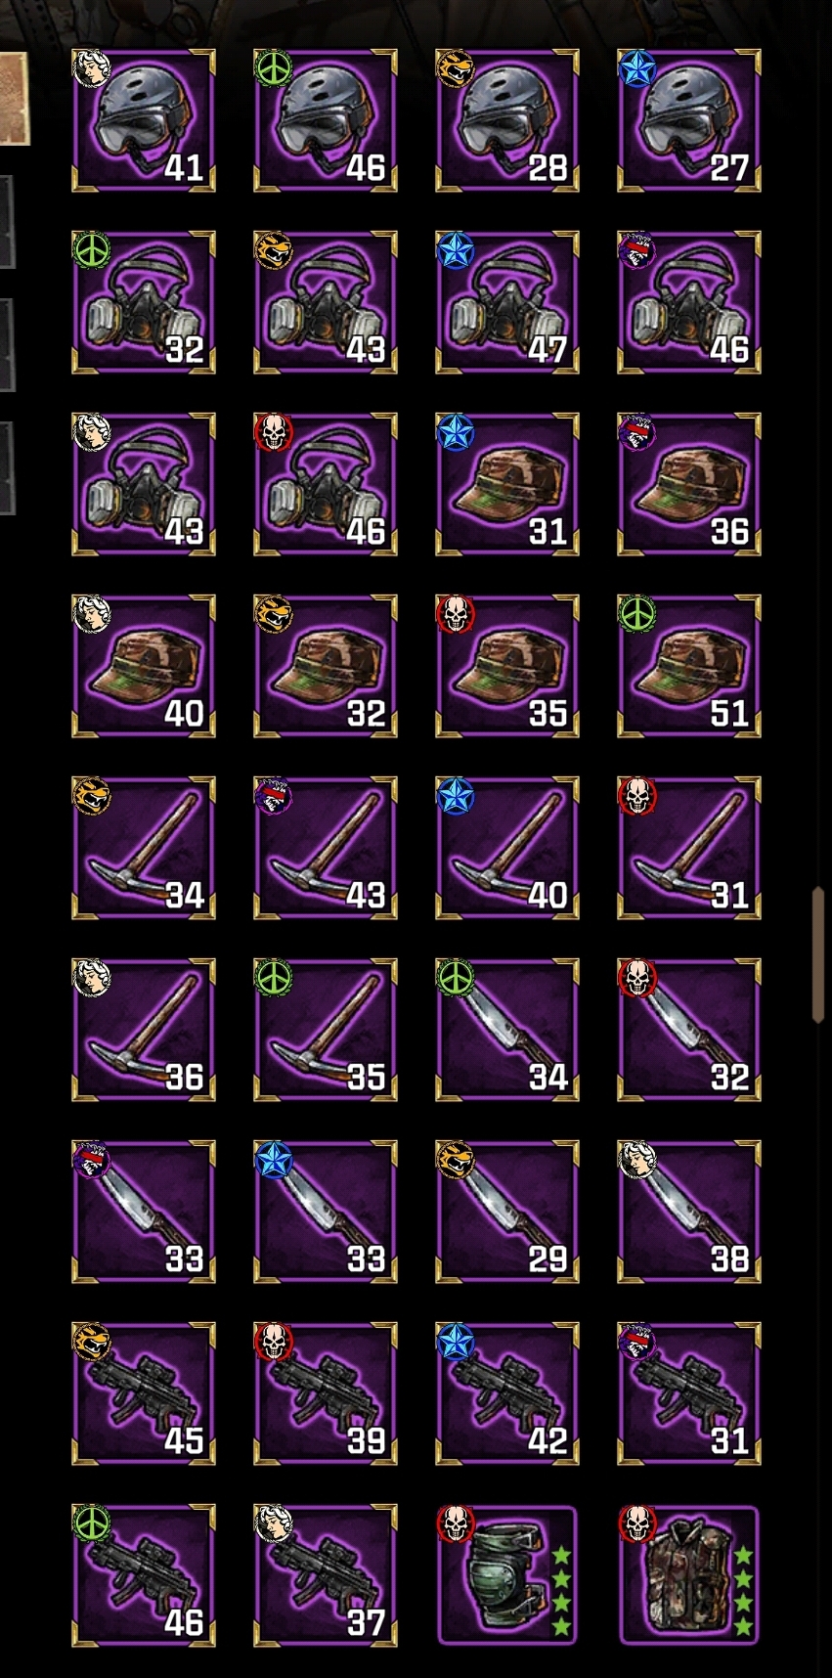Choose the level 34 machete with peace badge
The height and width of the screenshot is (1678, 832).
[x=507, y=1030]
